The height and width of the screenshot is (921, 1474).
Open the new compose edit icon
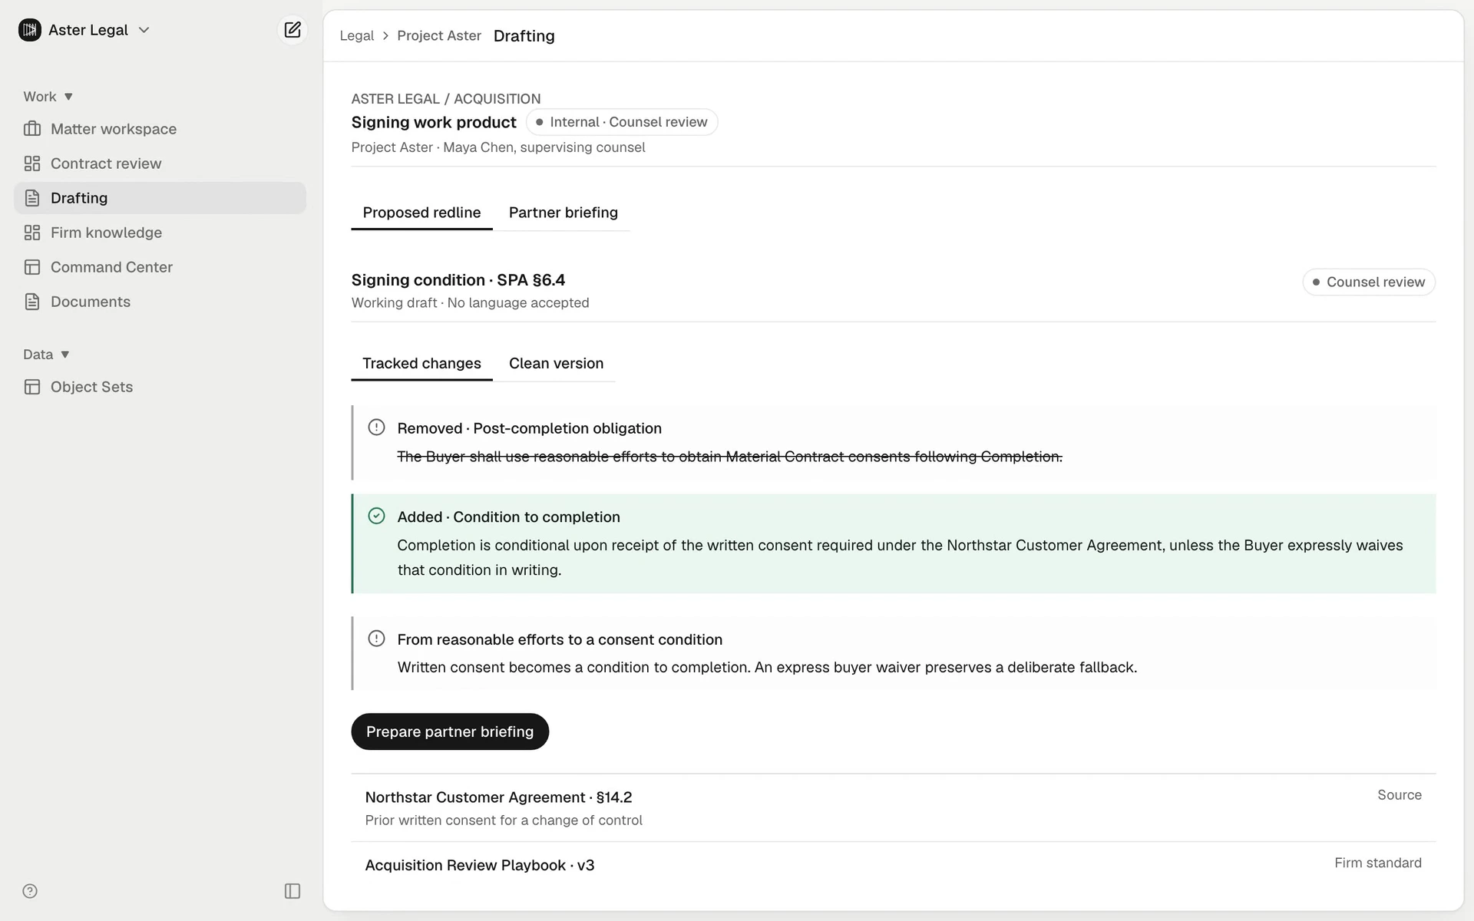[292, 30]
